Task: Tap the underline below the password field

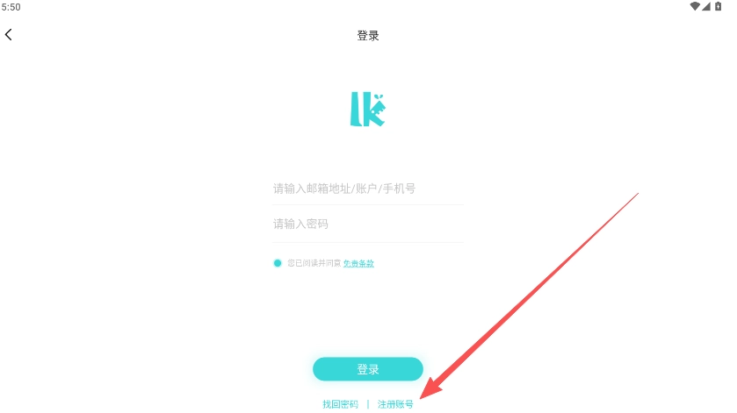Action: coord(368,242)
